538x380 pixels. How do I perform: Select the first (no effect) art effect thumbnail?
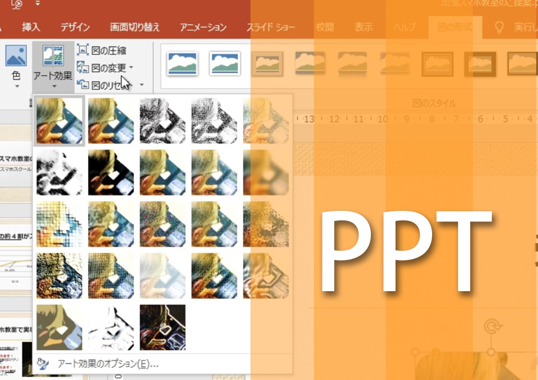coord(59,121)
